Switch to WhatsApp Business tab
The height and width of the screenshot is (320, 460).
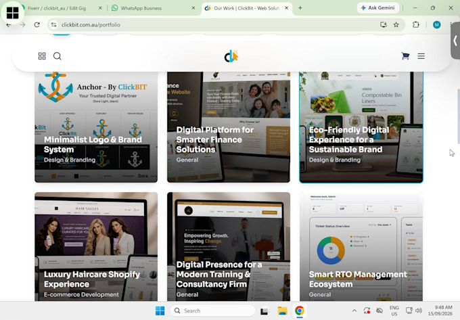pos(141,8)
